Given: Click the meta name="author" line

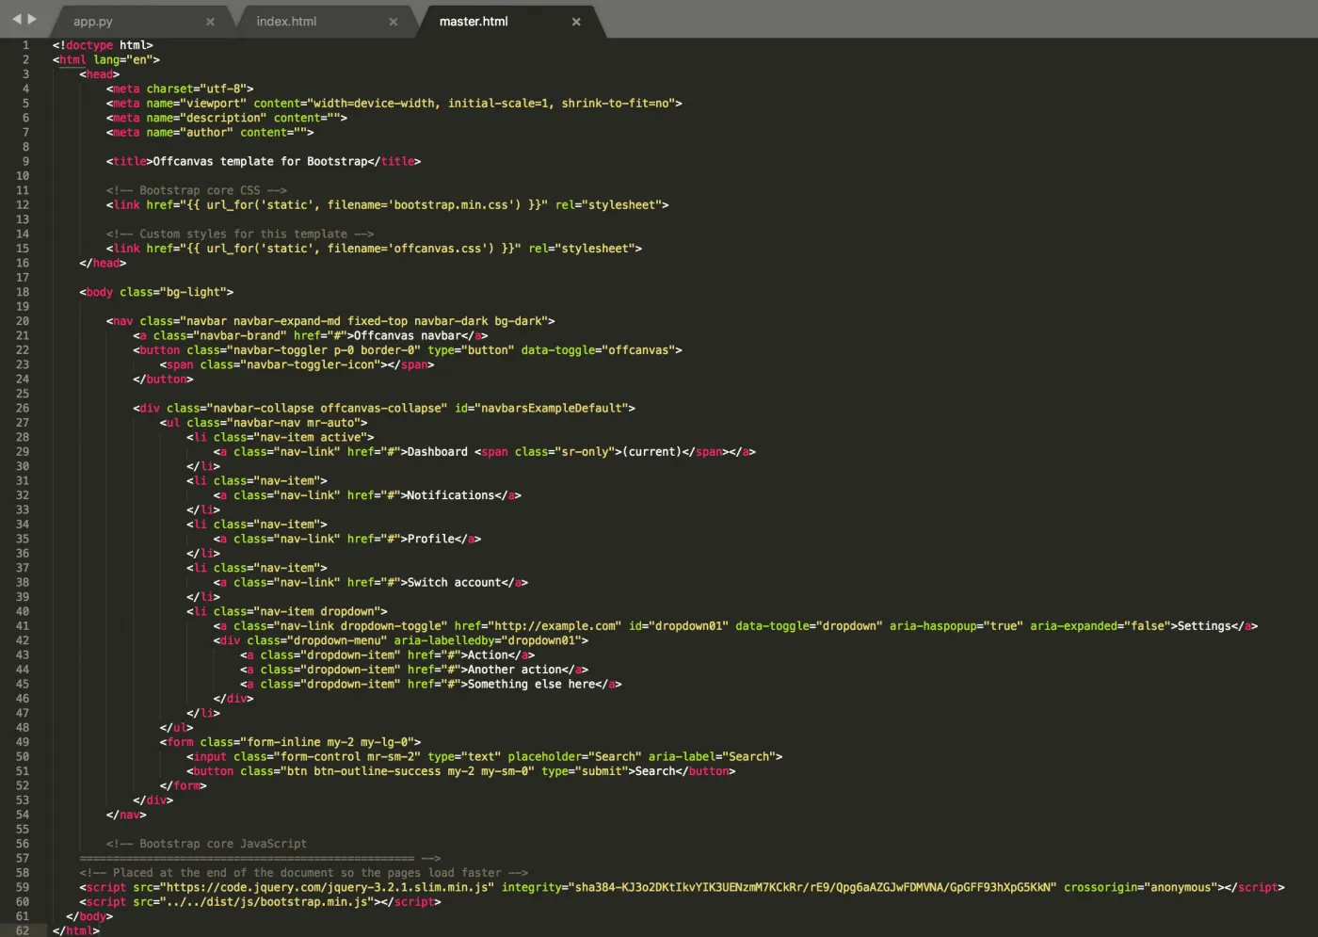Looking at the screenshot, I should point(210,133).
